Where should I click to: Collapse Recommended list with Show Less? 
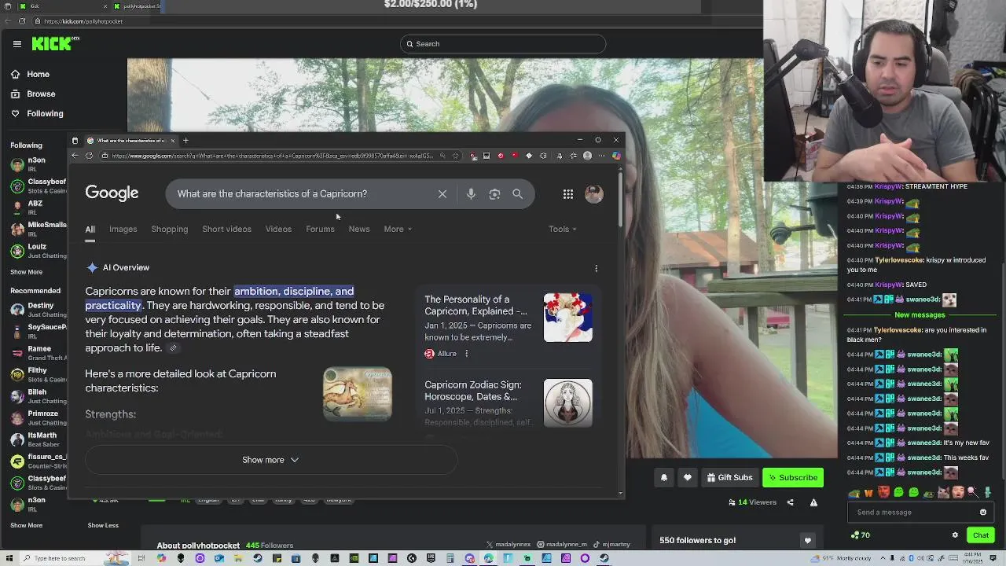click(103, 525)
